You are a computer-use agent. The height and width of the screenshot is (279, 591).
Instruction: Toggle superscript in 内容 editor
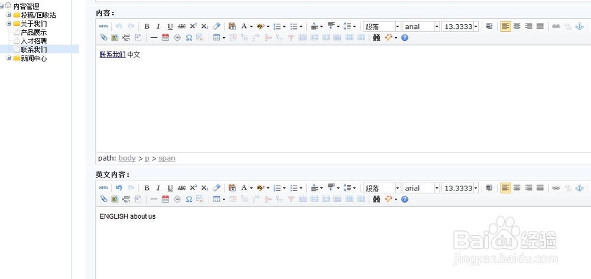tap(193, 27)
